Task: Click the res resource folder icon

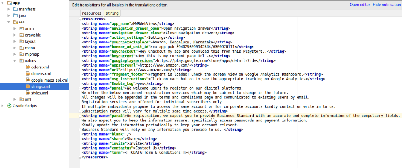Action: [15, 22]
